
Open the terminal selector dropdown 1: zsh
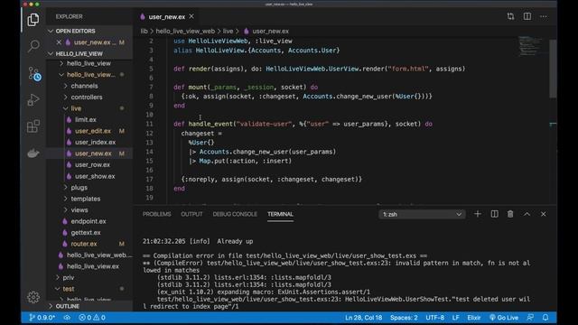coord(422,214)
